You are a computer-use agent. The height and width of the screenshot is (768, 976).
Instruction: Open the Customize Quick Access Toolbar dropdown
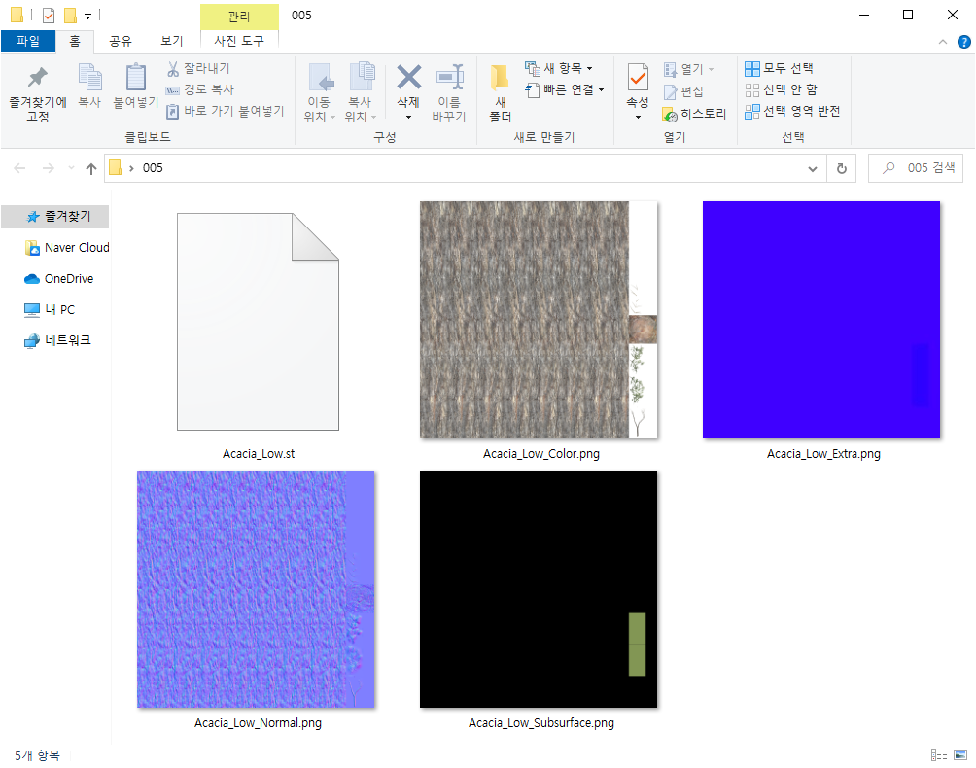click(x=87, y=16)
